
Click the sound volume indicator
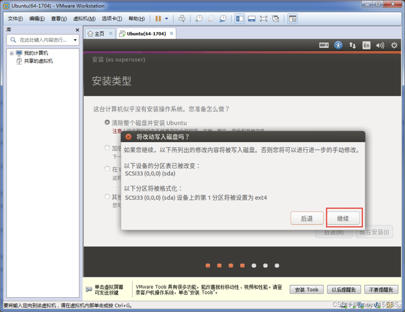(x=380, y=45)
